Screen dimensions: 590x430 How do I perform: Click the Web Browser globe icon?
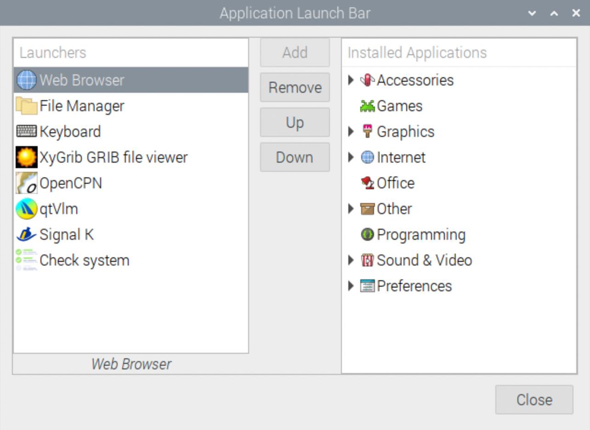[x=27, y=80]
